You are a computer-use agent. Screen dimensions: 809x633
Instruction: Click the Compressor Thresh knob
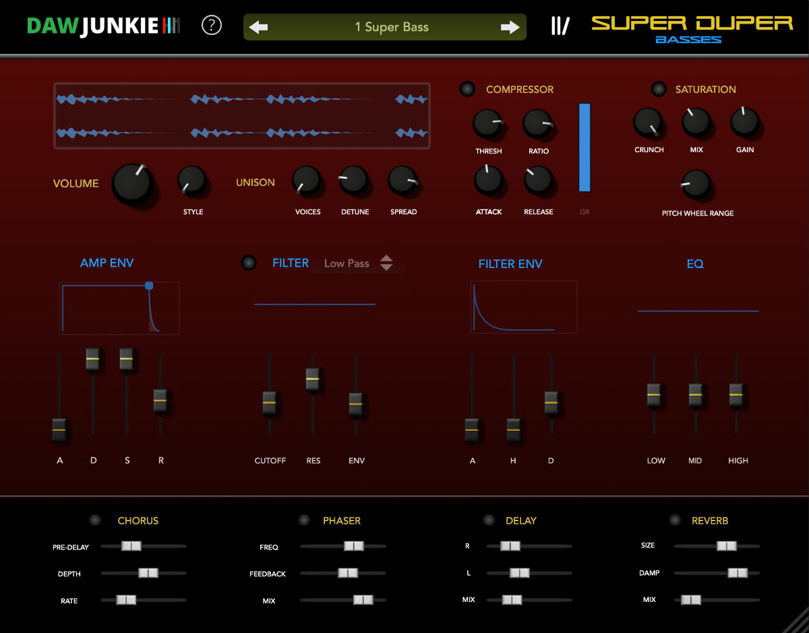tap(487, 123)
